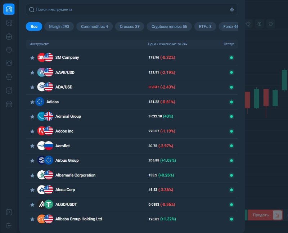Select the Forex filter tab
Screen dimensions: 288x233
229,26
